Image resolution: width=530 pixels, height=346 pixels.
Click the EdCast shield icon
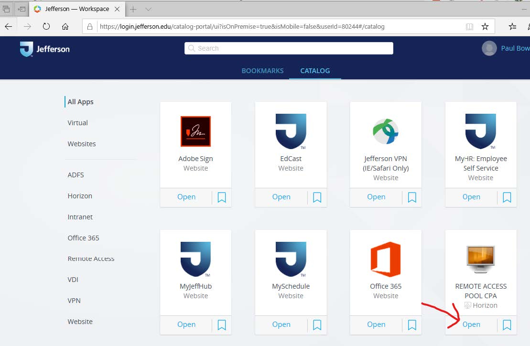pyautogui.click(x=291, y=131)
